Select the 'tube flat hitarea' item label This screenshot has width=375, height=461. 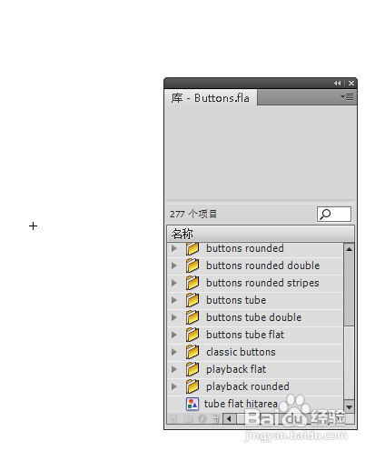pyautogui.click(x=241, y=404)
